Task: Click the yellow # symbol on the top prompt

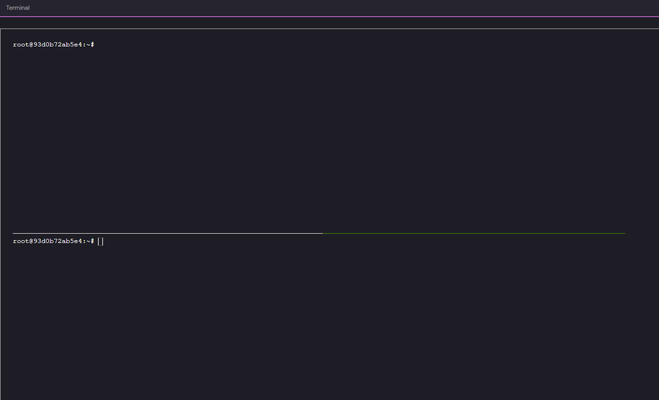Action: point(92,44)
